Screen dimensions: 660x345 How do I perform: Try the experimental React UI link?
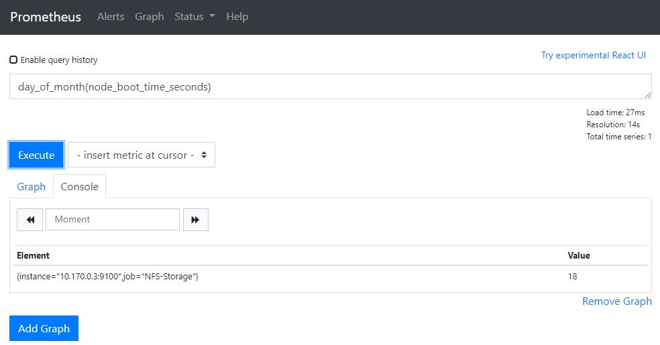click(593, 55)
